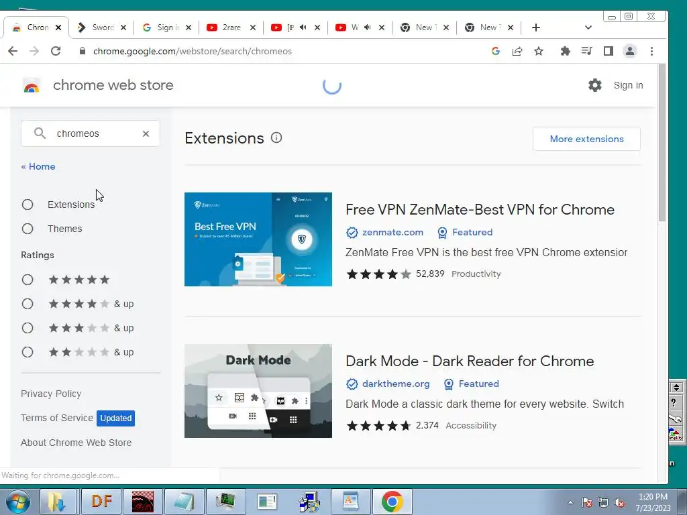Open the tab search dropdown chevron
Viewport: 687px width, 515px height.
coord(588,27)
